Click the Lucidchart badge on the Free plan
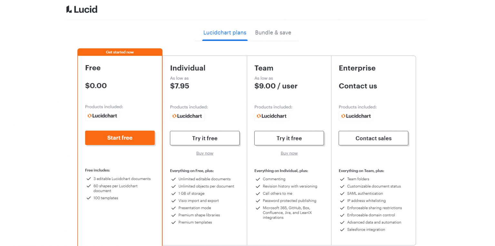Image resolution: width=495 pixels, height=246 pixels. [x=102, y=116]
